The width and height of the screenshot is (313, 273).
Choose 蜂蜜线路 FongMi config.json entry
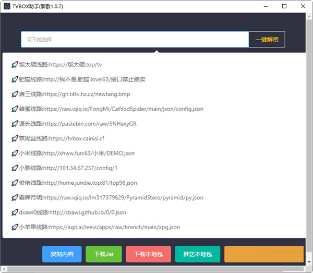154,109
